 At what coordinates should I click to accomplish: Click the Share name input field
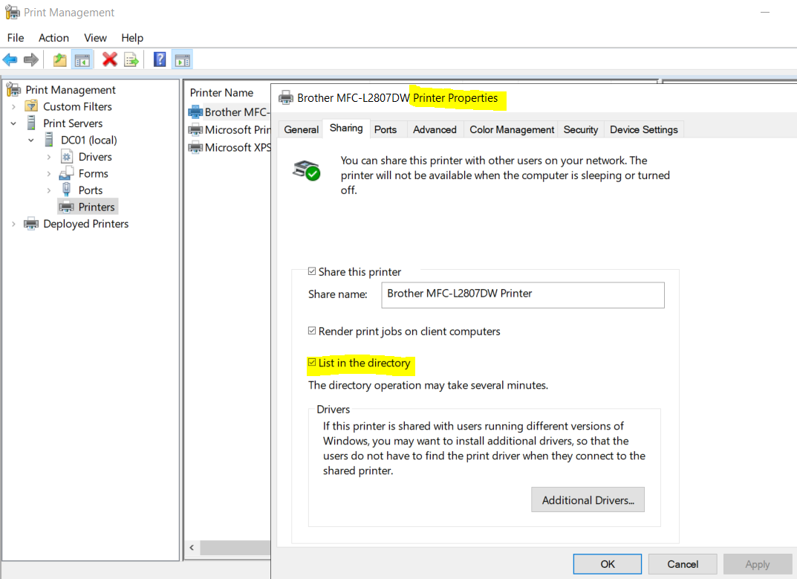coord(522,294)
